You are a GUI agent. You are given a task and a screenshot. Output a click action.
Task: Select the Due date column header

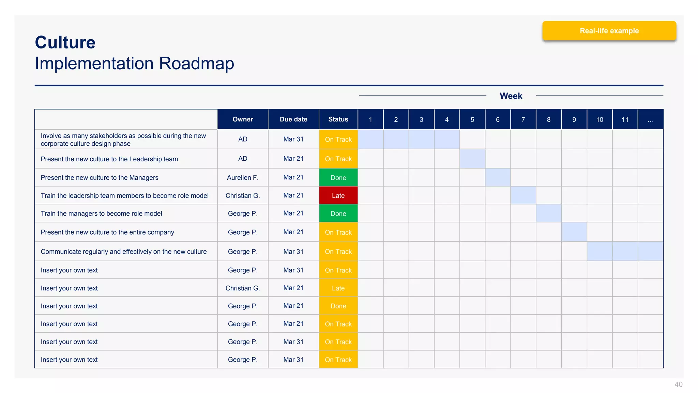point(293,119)
